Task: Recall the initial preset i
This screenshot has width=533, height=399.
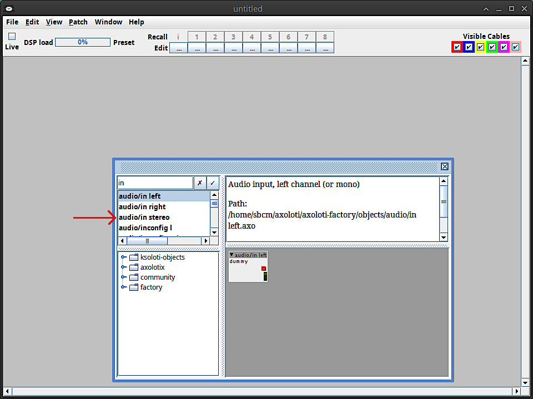Action: click(x=178, y=37)
